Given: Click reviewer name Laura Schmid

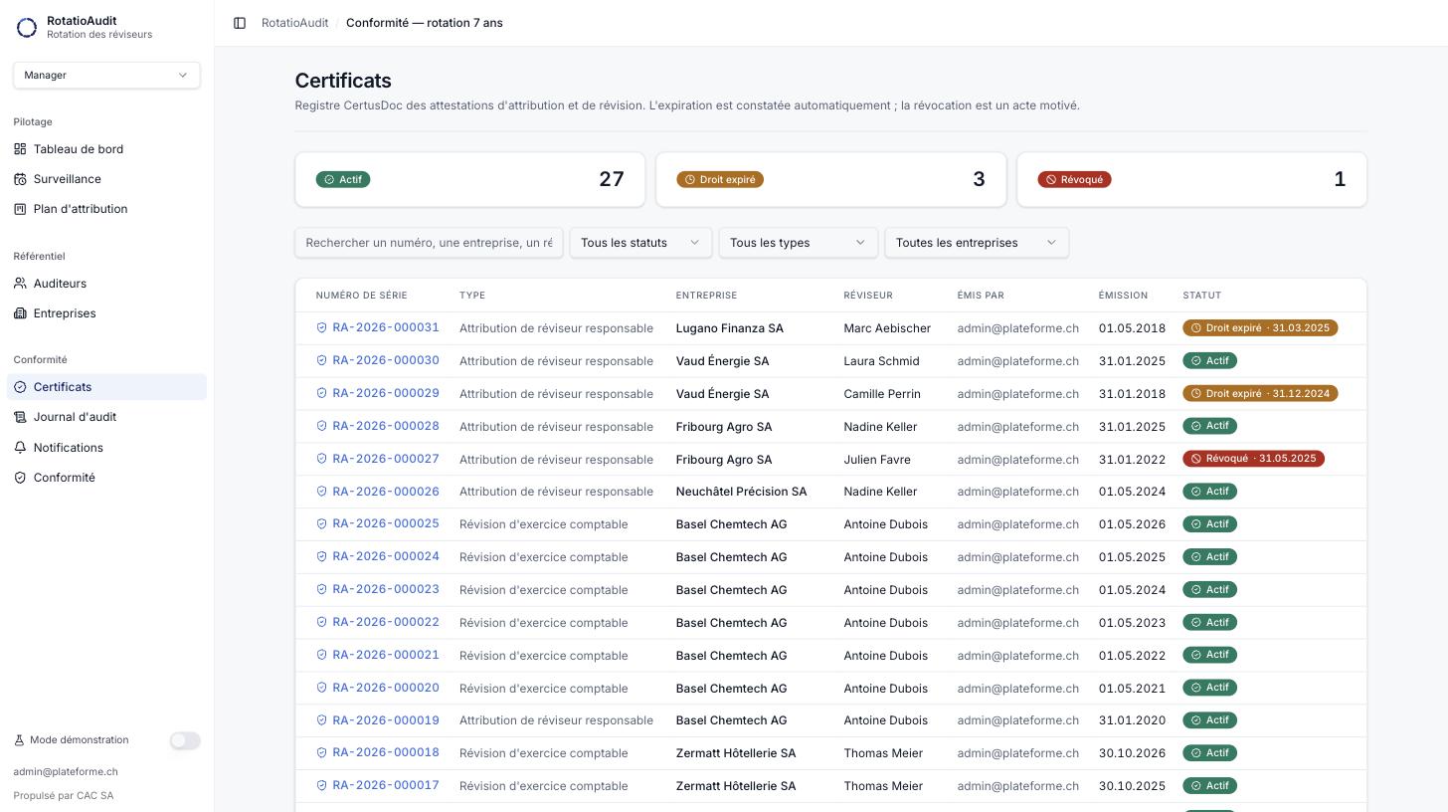Looking at the screenshot, I should pos(881,361).
